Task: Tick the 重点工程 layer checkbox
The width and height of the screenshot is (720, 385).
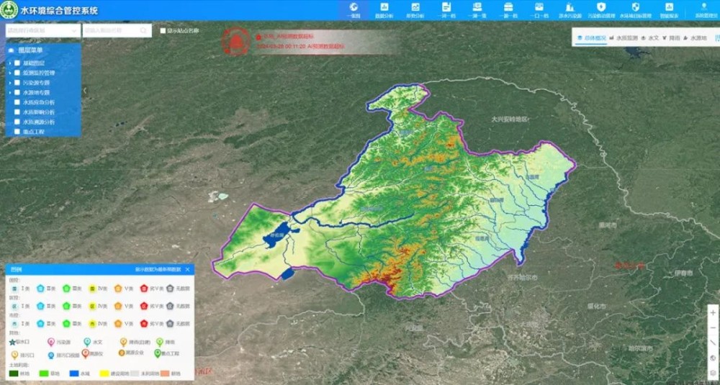Action: tap(17, 132)
